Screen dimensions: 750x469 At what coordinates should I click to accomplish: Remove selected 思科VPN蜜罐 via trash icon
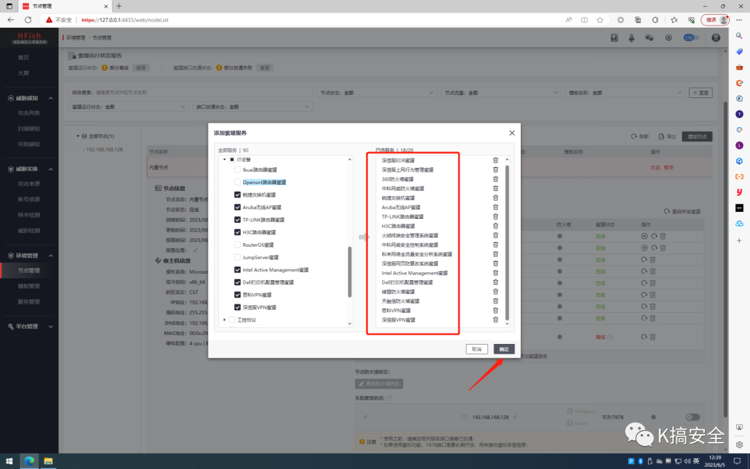(x=496, y=310)
